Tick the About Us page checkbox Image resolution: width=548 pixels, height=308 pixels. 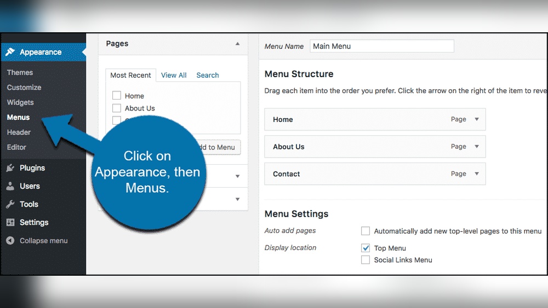pyautogui.click(x=116, y=108)
